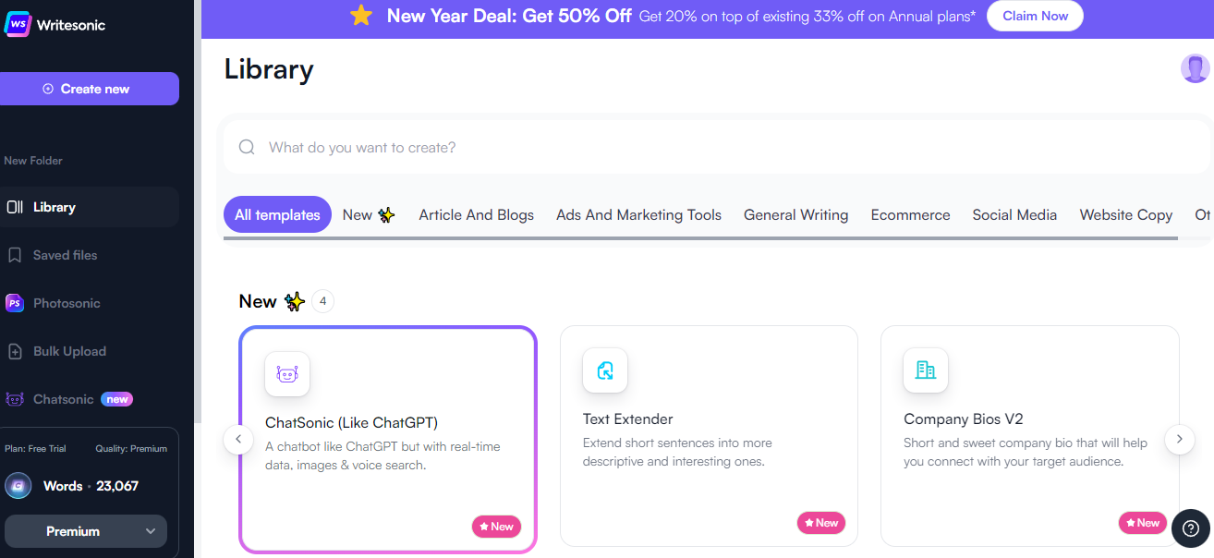Image resolution: width=1214 pixels, height=558 pixels.
Task: Switch to the Article And Blogs tab
Action: 476,215
